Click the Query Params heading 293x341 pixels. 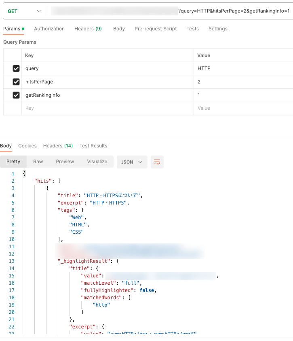pos(20,42)
